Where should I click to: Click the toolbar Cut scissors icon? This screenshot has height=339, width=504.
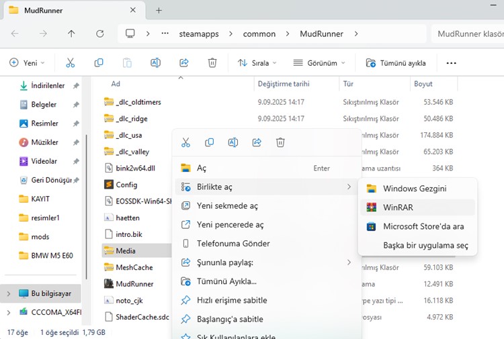tap(70, 62)
